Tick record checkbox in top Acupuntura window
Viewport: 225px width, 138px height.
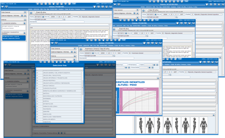(146, 10)
